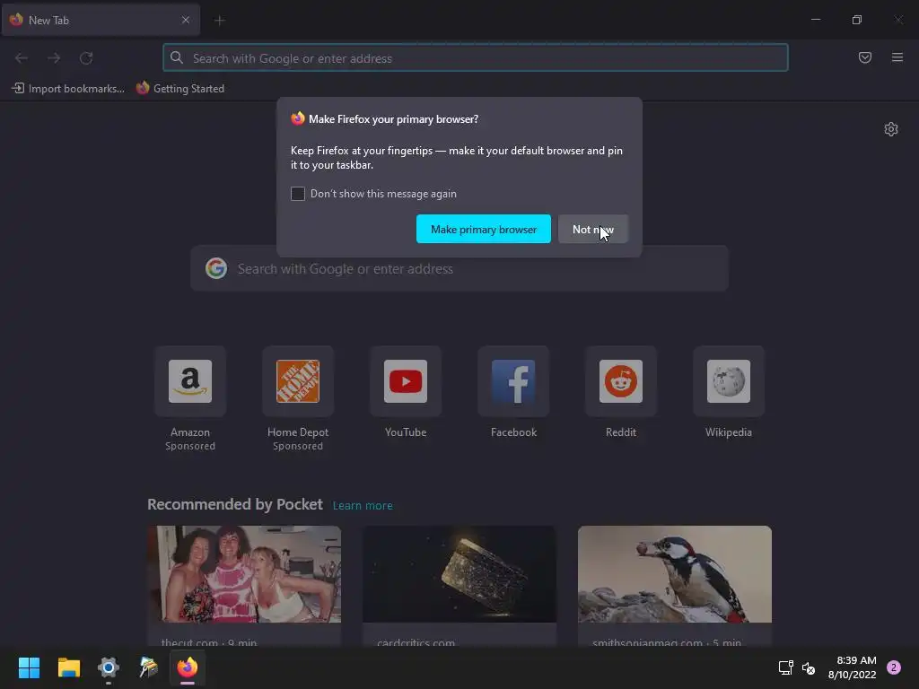Open cardcritics.com Pocket story thumbnail

(x=459, y=574)
